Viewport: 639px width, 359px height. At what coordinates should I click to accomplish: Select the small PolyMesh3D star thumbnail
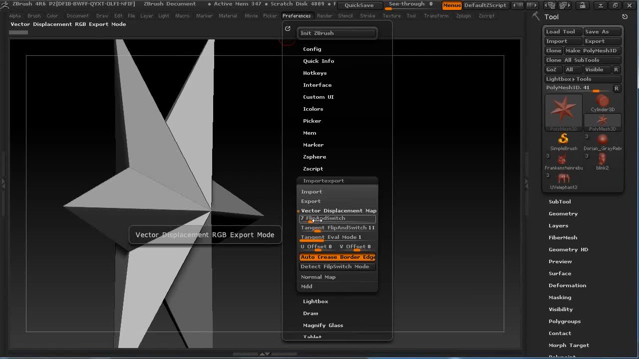[x=603, y=123]
